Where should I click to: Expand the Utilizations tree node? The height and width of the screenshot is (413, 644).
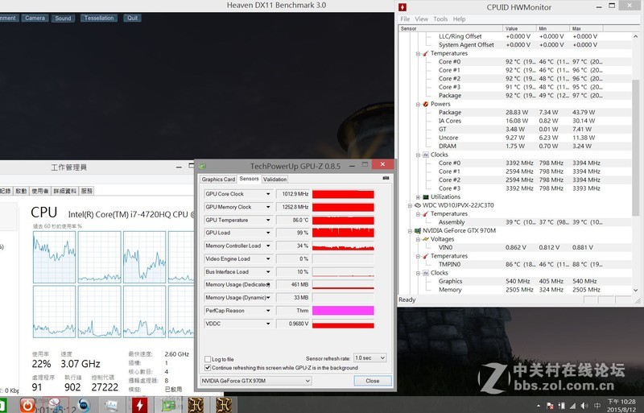pos(418,197)
